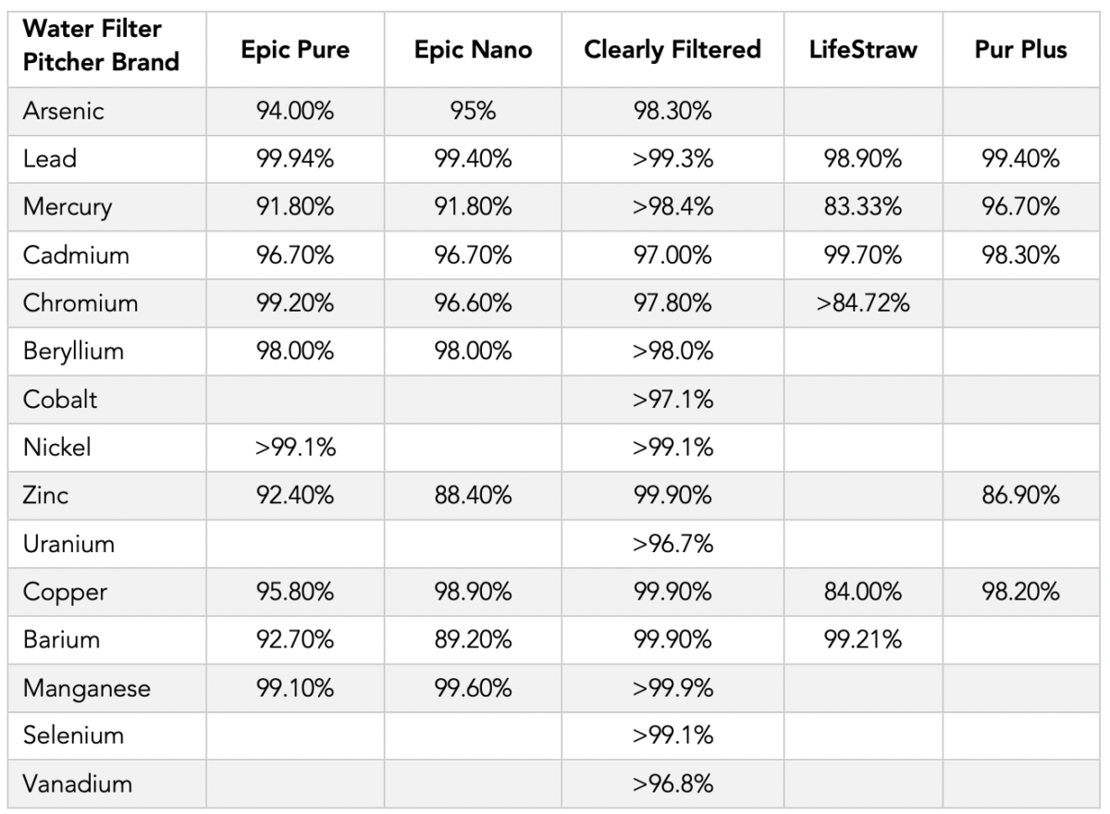
Task: Click the Epic Pure column header
Action: coord(293,50)
